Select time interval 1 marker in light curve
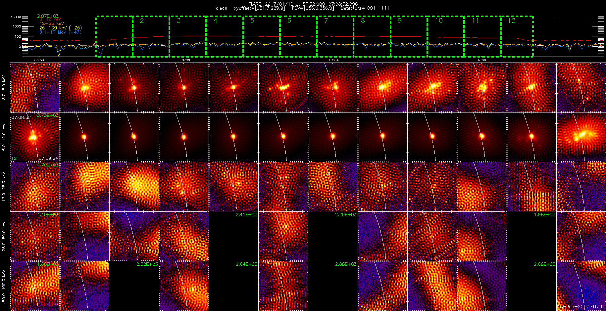 point(105,21)
